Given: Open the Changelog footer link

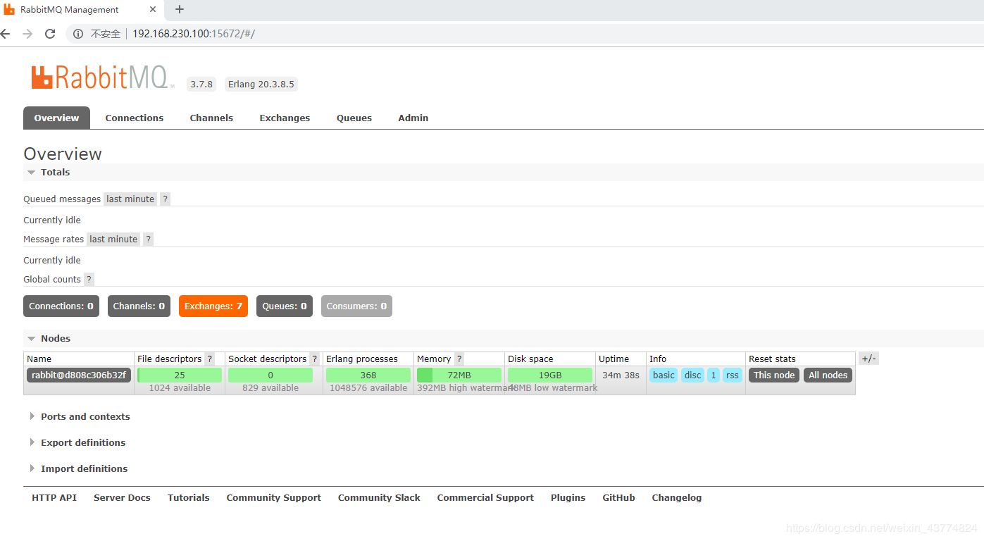Looking at the screenshot, I should (677, 498).
